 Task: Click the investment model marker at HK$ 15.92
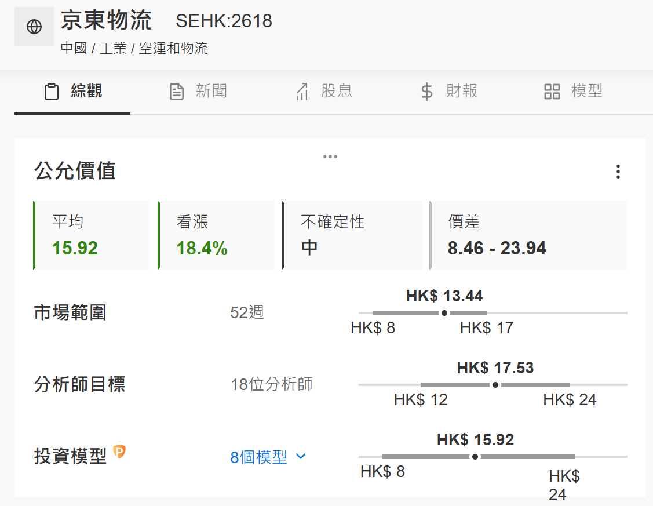click(x=475, y=457)
